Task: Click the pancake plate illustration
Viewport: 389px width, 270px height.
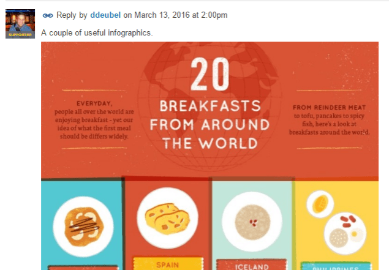Action: coord(83,226)
